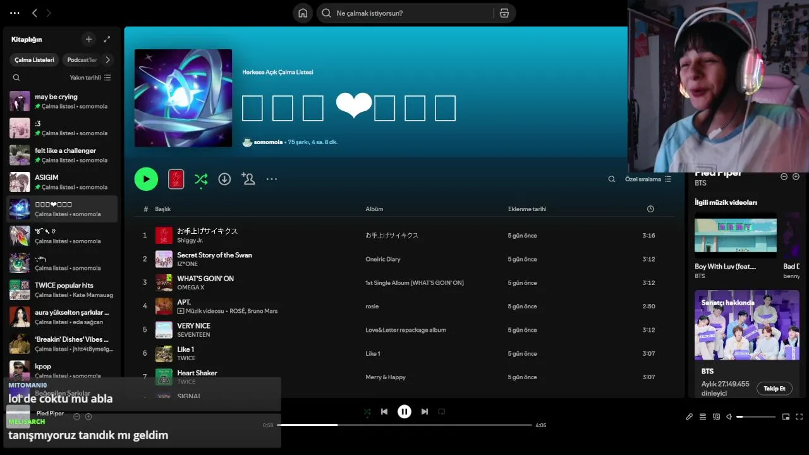
Task: Download the playlist
Action: click(224, 179)
